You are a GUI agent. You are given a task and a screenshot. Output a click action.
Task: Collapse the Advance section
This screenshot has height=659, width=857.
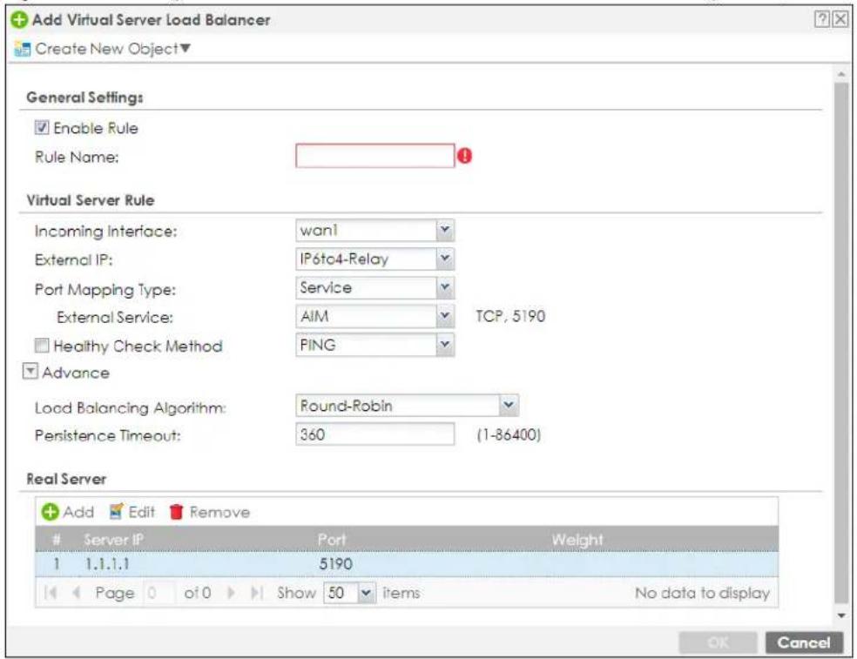pos(30,372)
